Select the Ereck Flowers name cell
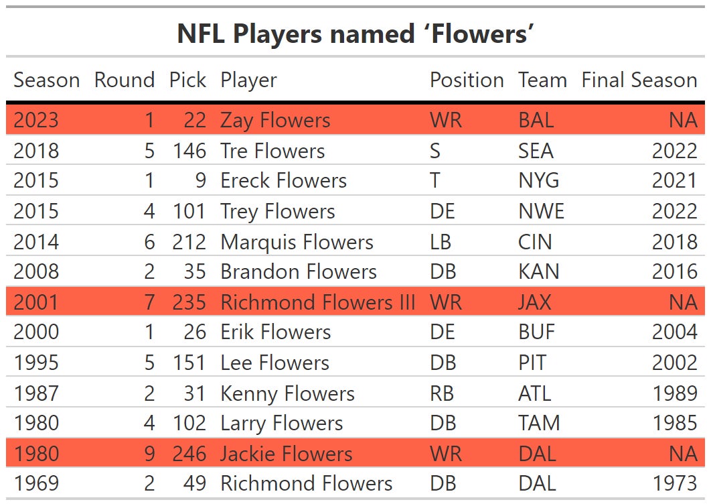The image size is (711, 504). (283, 181)
